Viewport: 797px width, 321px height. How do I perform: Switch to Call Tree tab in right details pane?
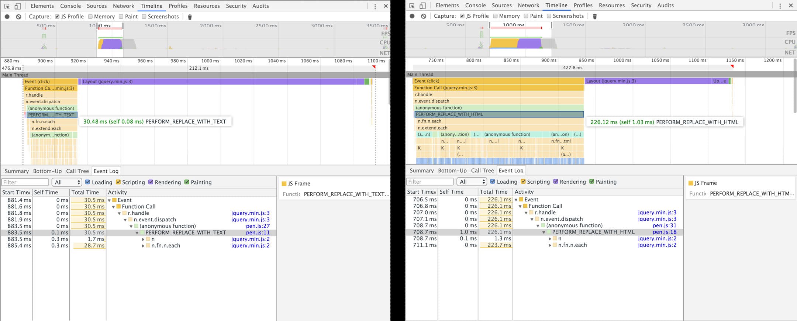click(x=482, y=170)
